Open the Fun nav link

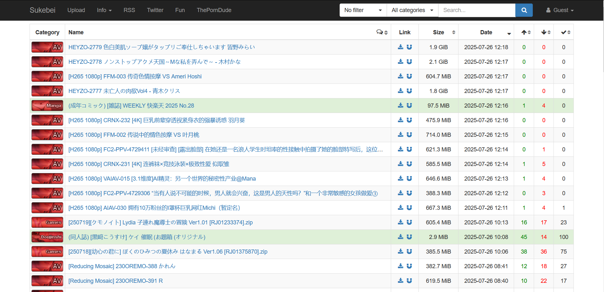pos(180,10)
